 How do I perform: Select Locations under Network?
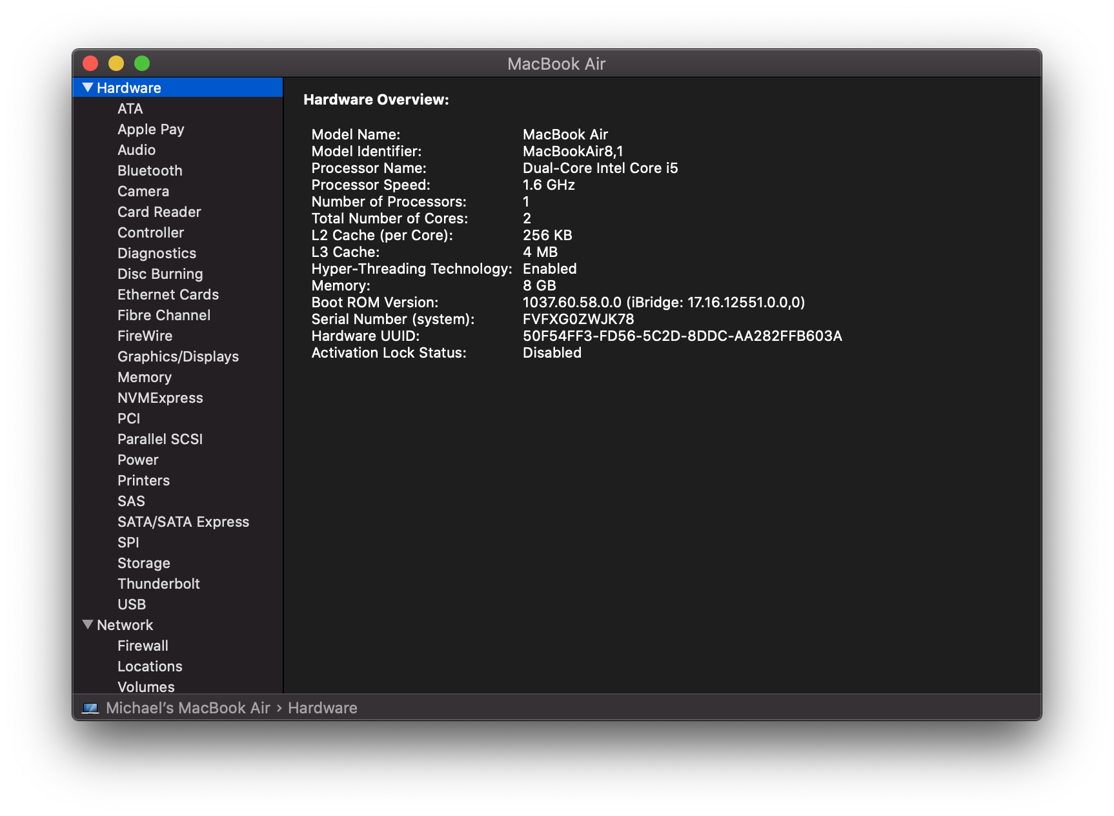point(150,666)
